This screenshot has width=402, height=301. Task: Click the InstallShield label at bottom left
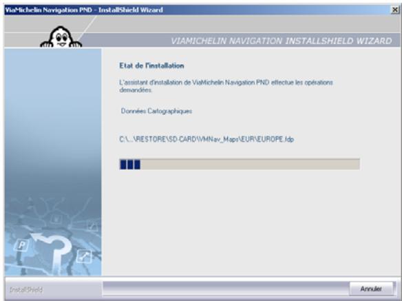coord(26,290)
